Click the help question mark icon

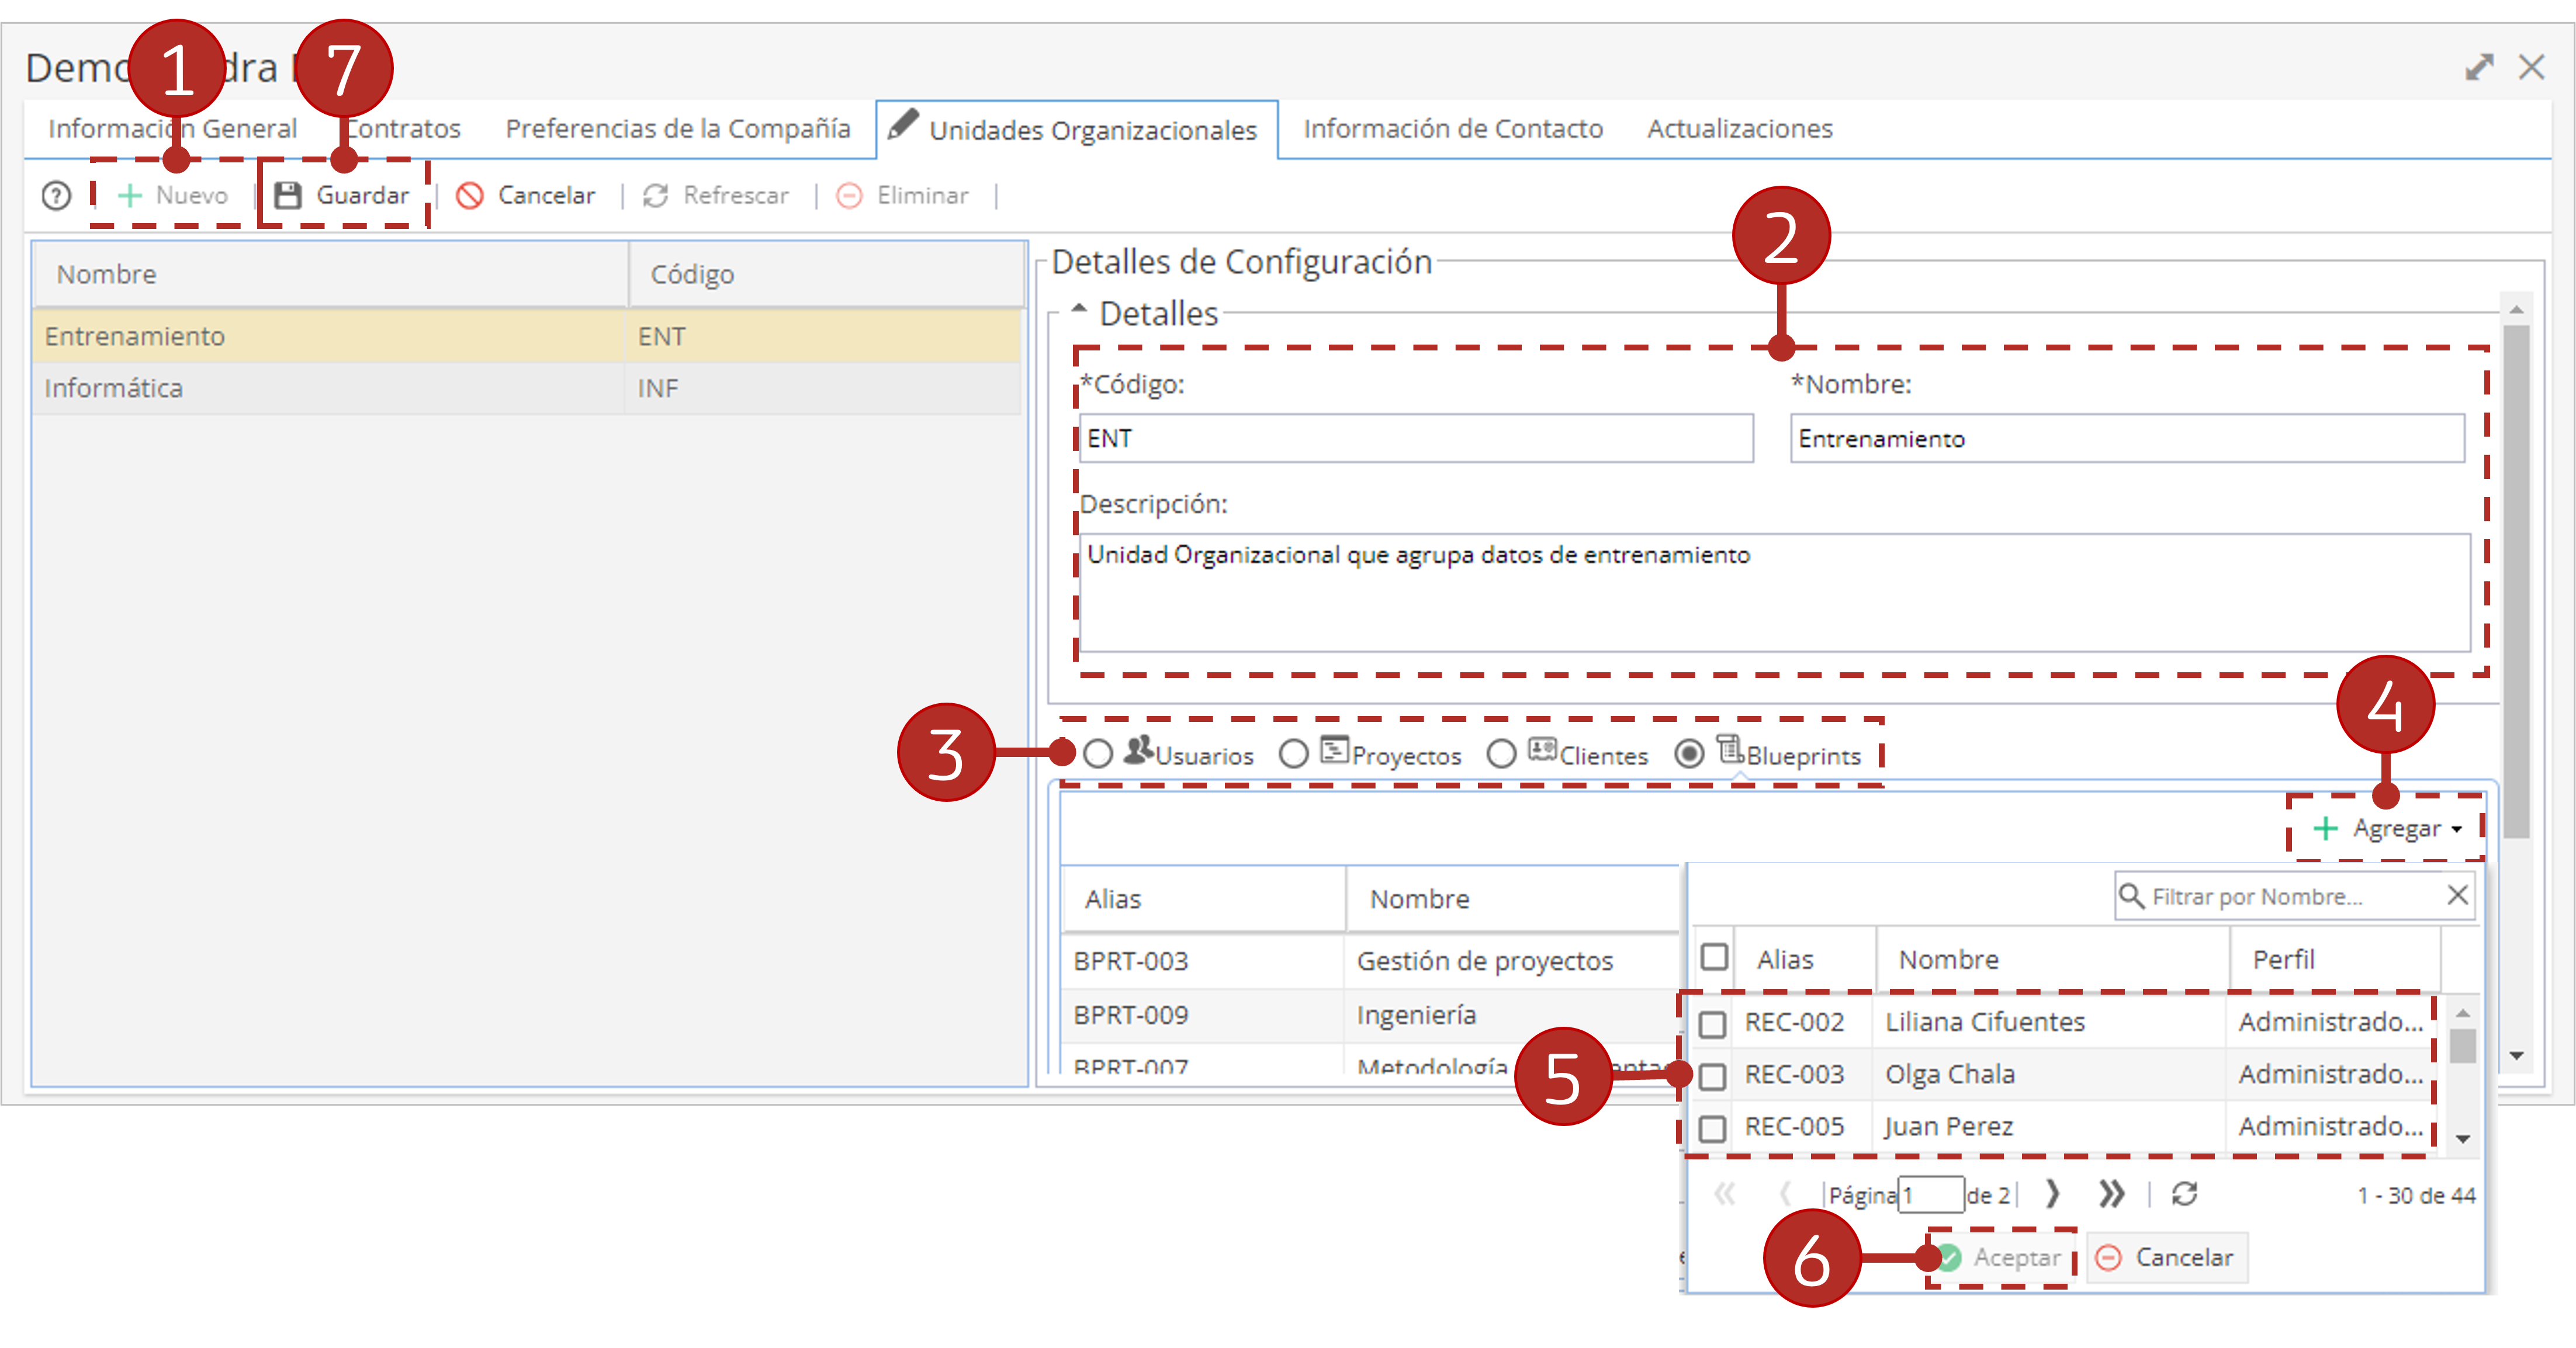[56, 195]
